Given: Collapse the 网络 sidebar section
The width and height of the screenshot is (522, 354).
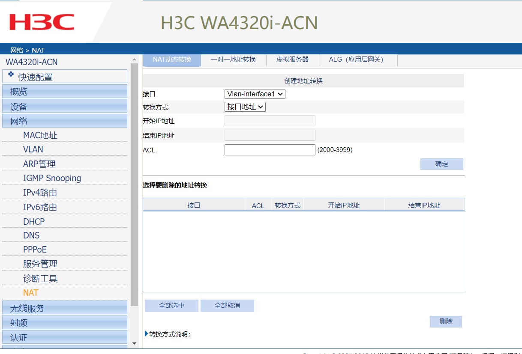Looking at the screenshot, I should tap(65, 121).
